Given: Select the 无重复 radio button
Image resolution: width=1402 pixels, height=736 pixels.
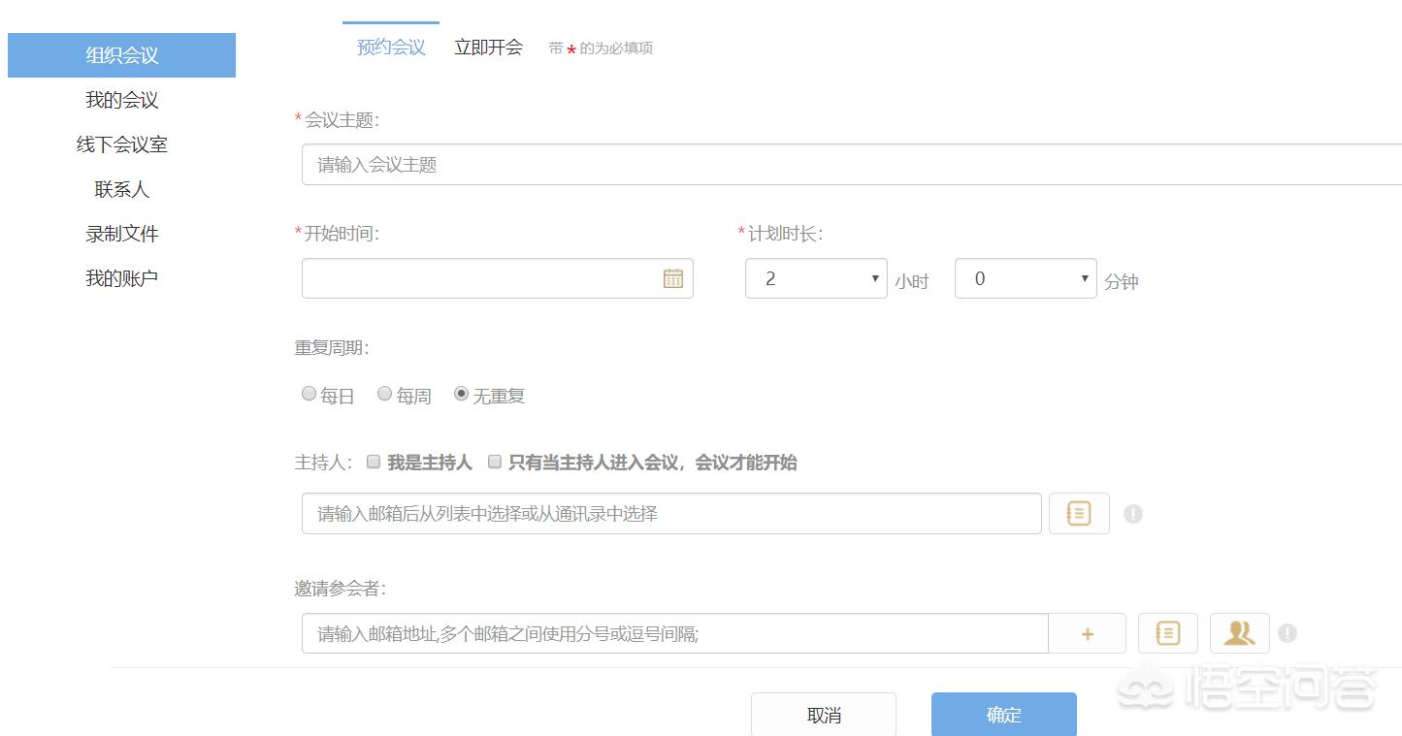Looking at the screenshot, I should coord(461,394).
